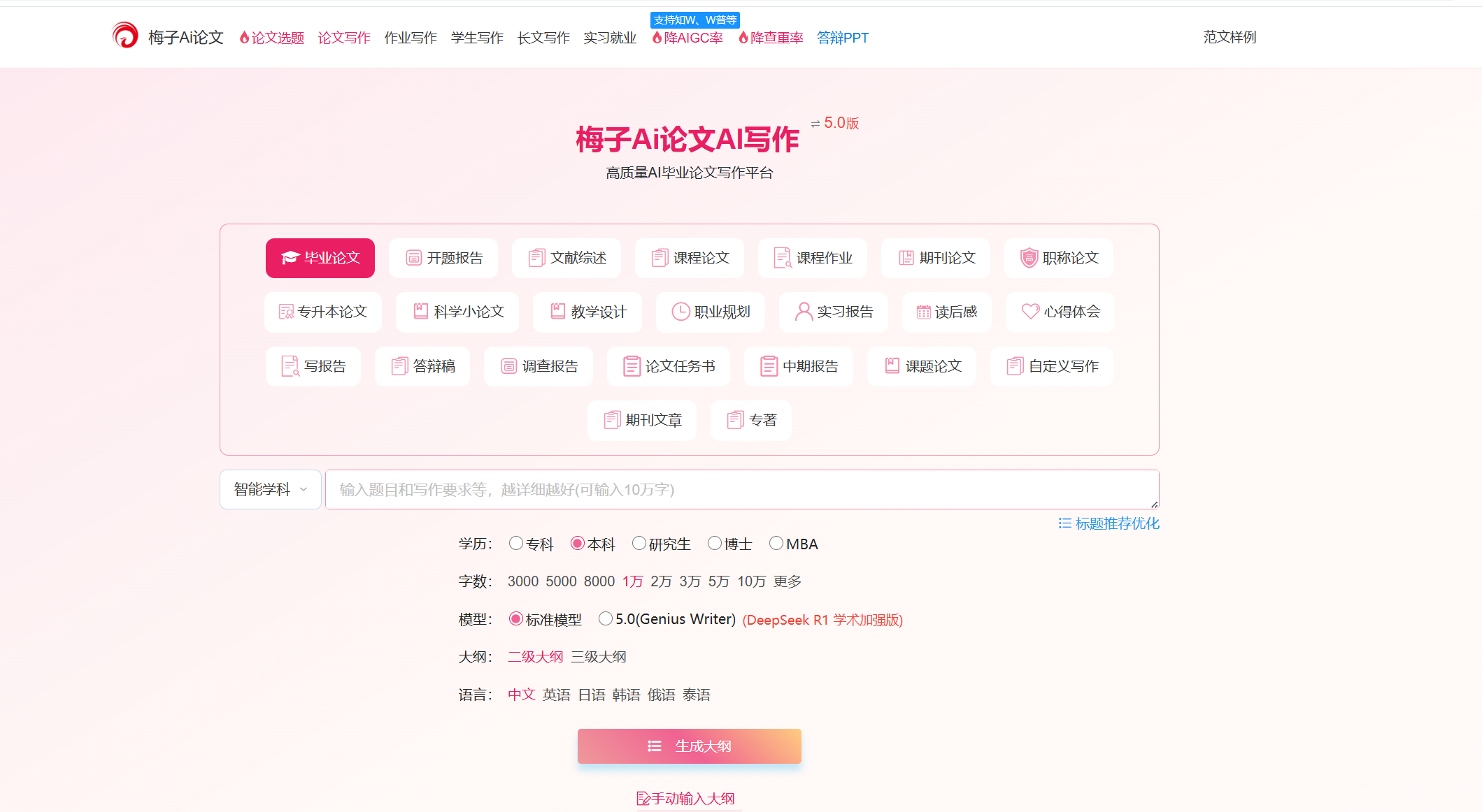Select 职业规划 with the clock icon

[x=710, y=312]
